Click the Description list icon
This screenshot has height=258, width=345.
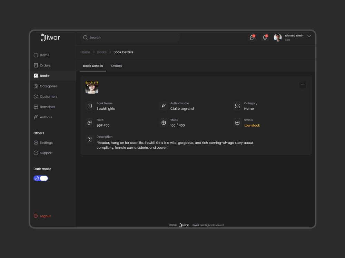click(90, 139)
